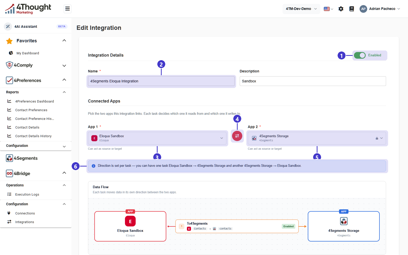Open Contact Details History report
Screen dimensions: 408x255
[33, 136]
